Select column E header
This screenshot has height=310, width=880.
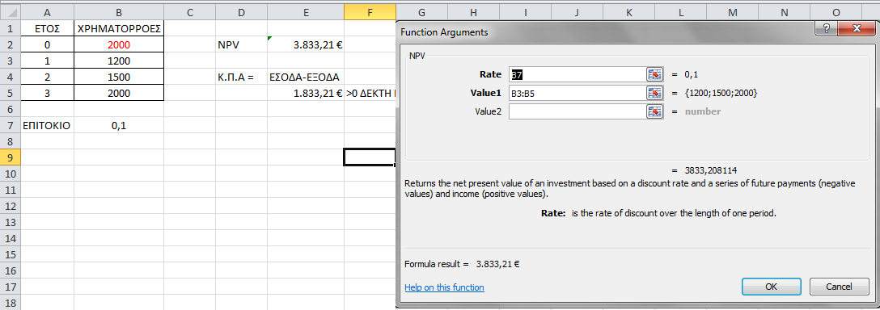tap(306, 12)
